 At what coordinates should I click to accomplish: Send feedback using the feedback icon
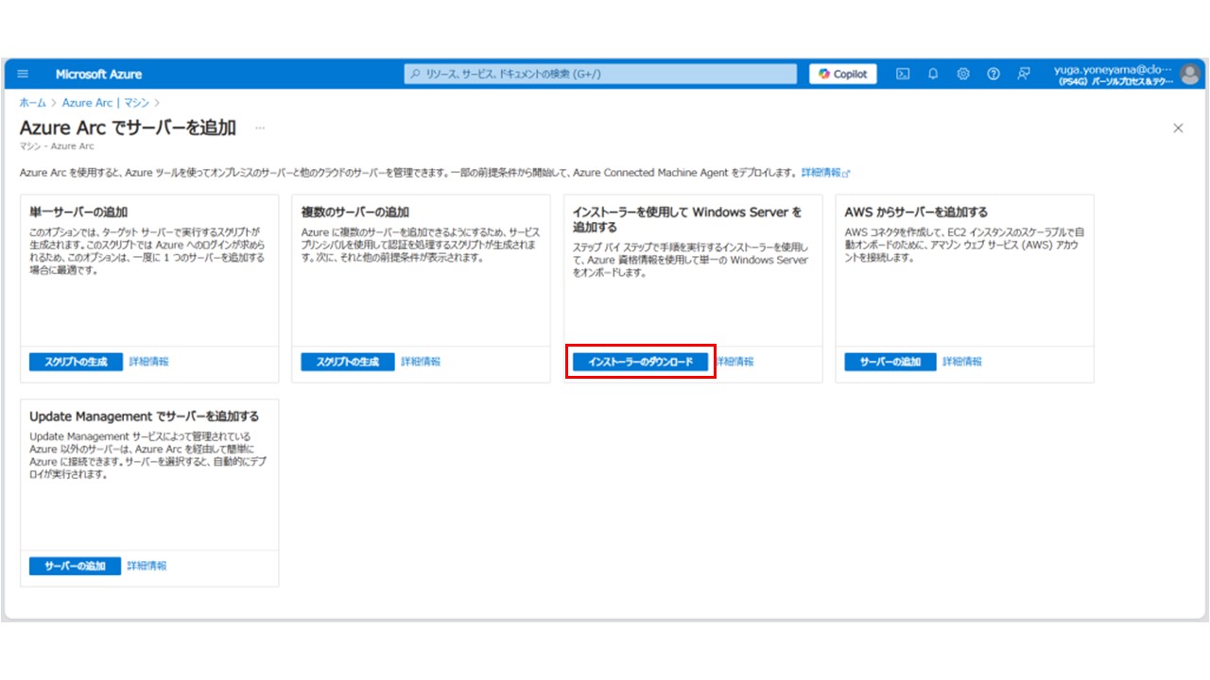(1023, 74)
